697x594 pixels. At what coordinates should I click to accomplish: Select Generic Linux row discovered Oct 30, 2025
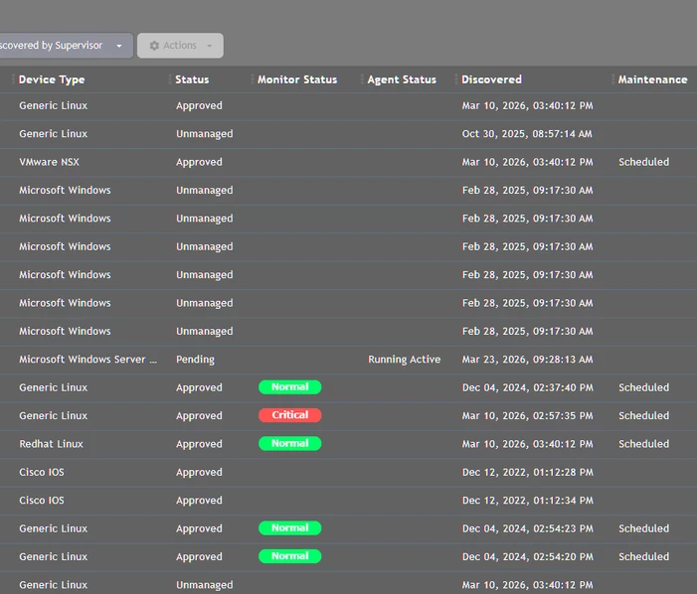click(348, 134)
